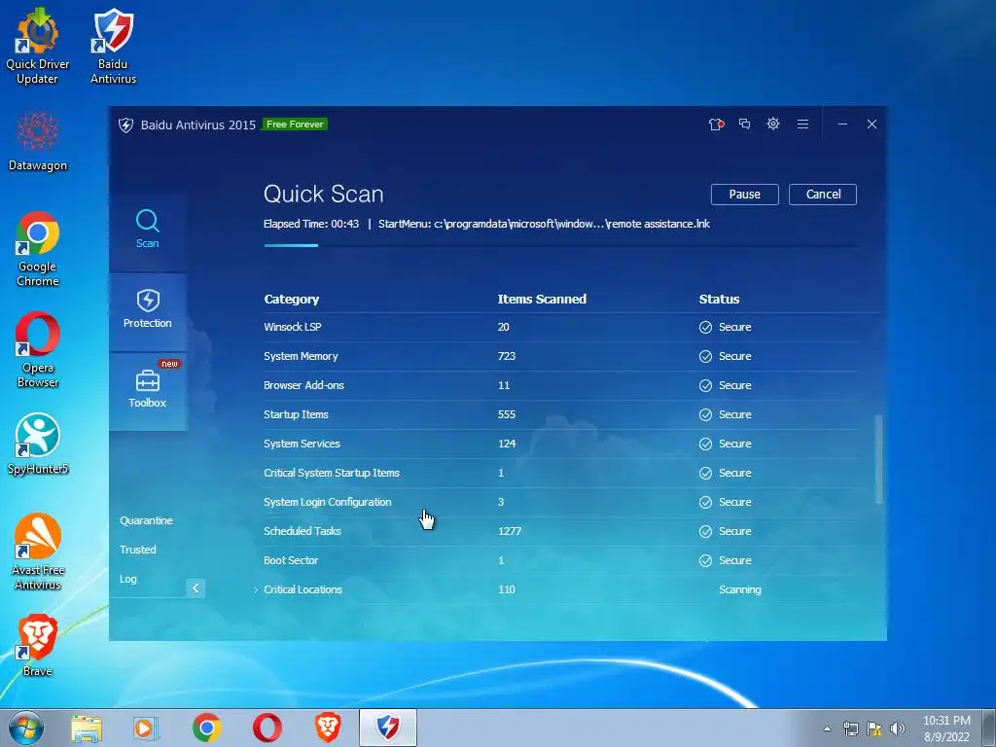The height and width of the screenshot is (747, 996).
Task: Click the feedback chat icon in title bar
Action: [744, 124]
